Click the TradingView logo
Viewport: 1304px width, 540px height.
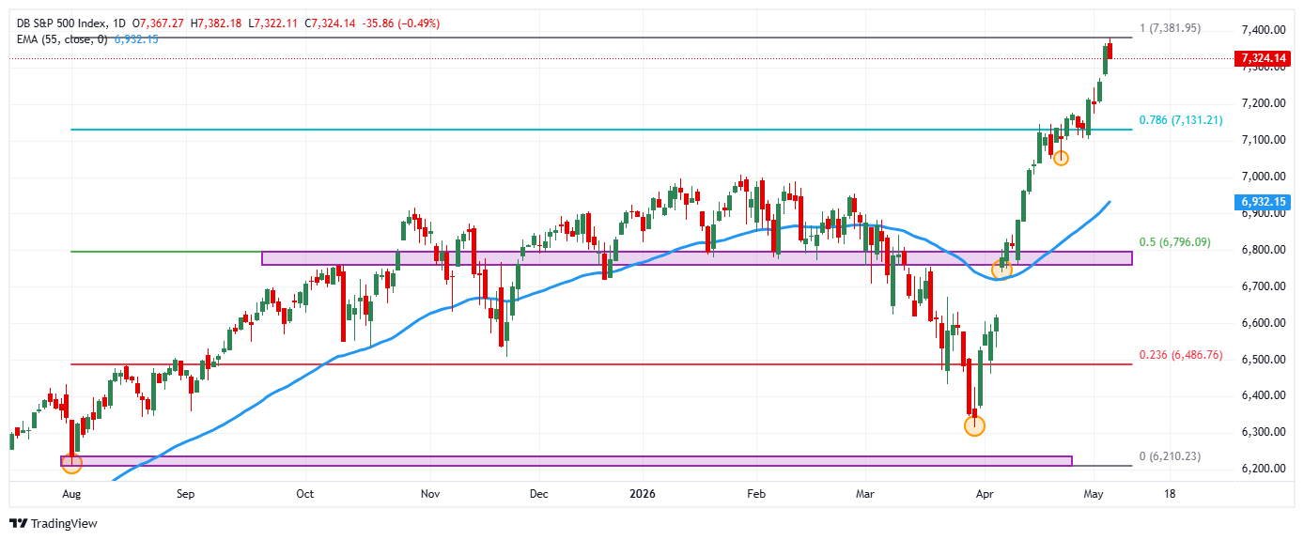point(53,523)
